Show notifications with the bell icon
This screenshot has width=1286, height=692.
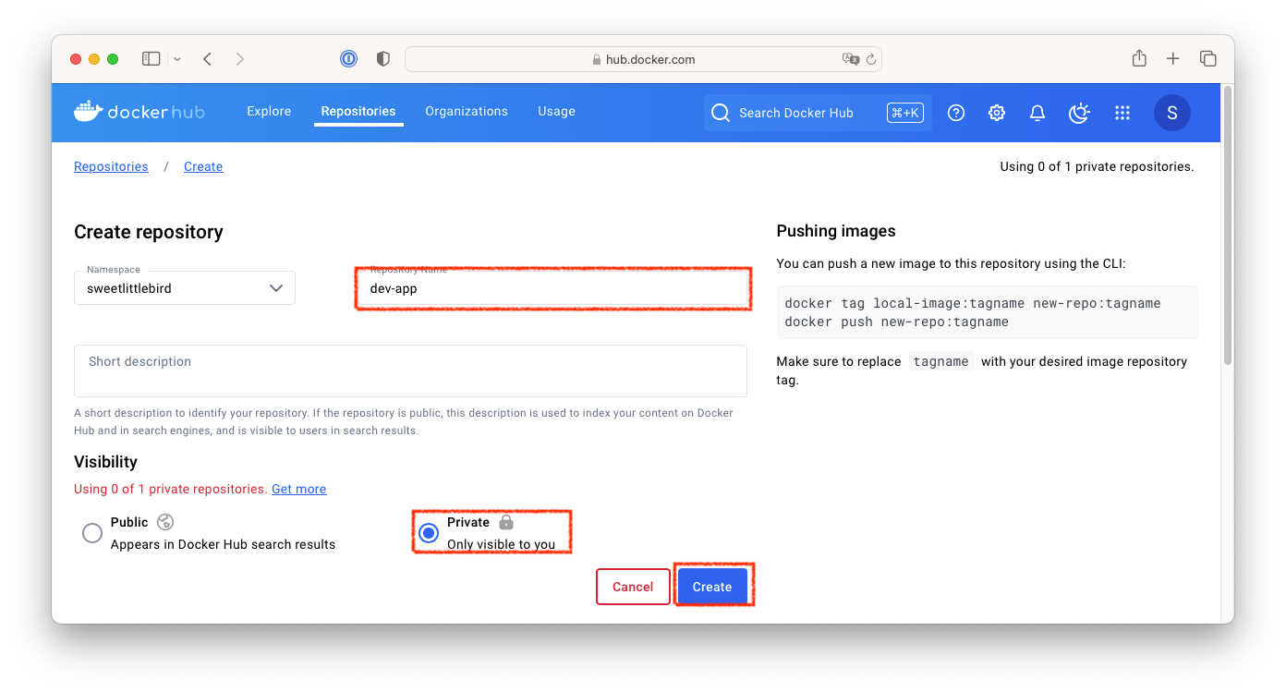1037,113
